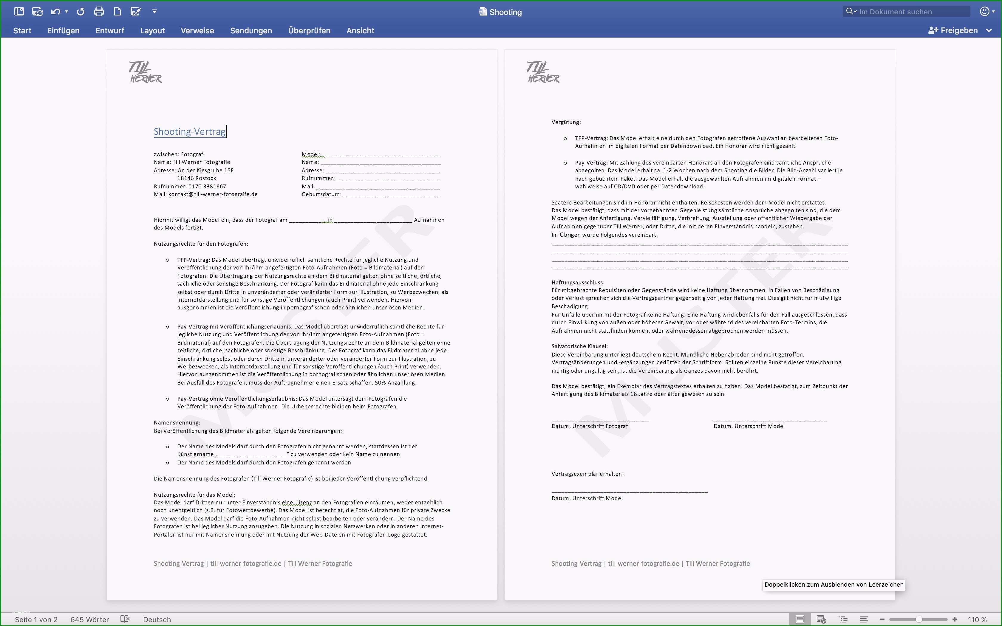Viewport: 1002px width, 626px height.
Task: Click the 'Namensnennung:' heading
Action: 177,423
